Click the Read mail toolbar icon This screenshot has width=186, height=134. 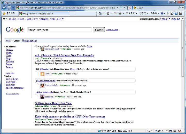[115, 13]
